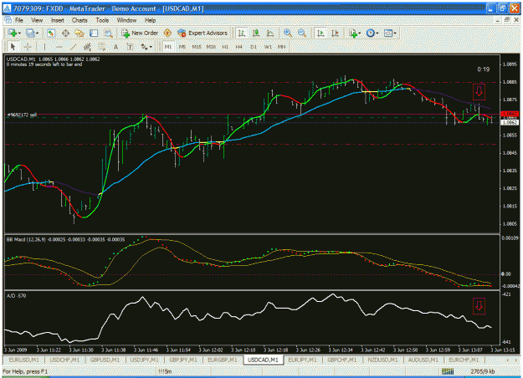Select the D1 timeframe button
523x378 pixels.
[x=254, y=47]
